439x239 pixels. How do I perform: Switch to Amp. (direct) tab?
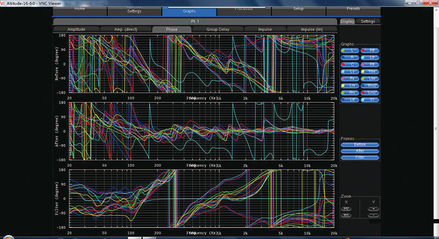tap(126, 30)
